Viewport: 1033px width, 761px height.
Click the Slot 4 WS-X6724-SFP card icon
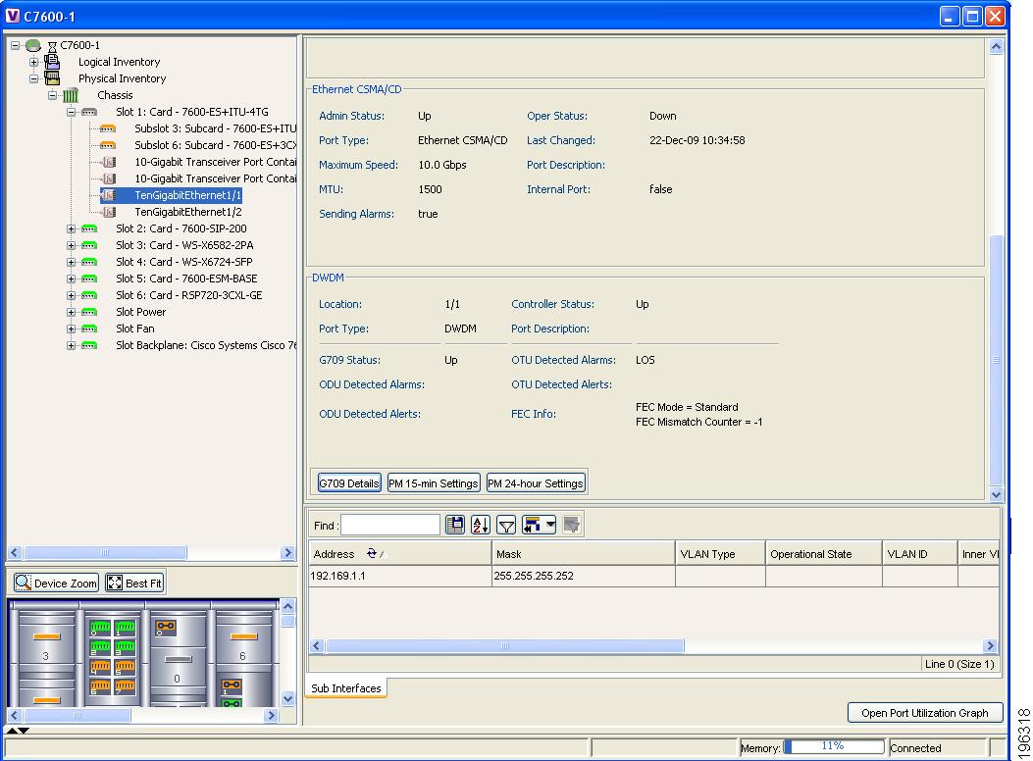click(89, 262)
